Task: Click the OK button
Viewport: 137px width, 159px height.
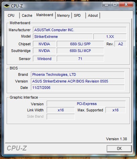Action: pyautogui.click(x=119, y=149)
